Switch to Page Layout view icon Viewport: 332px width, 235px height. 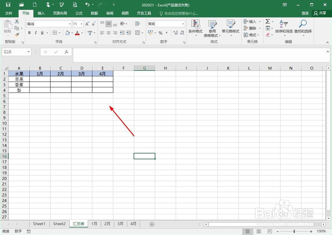pos(259,231)
